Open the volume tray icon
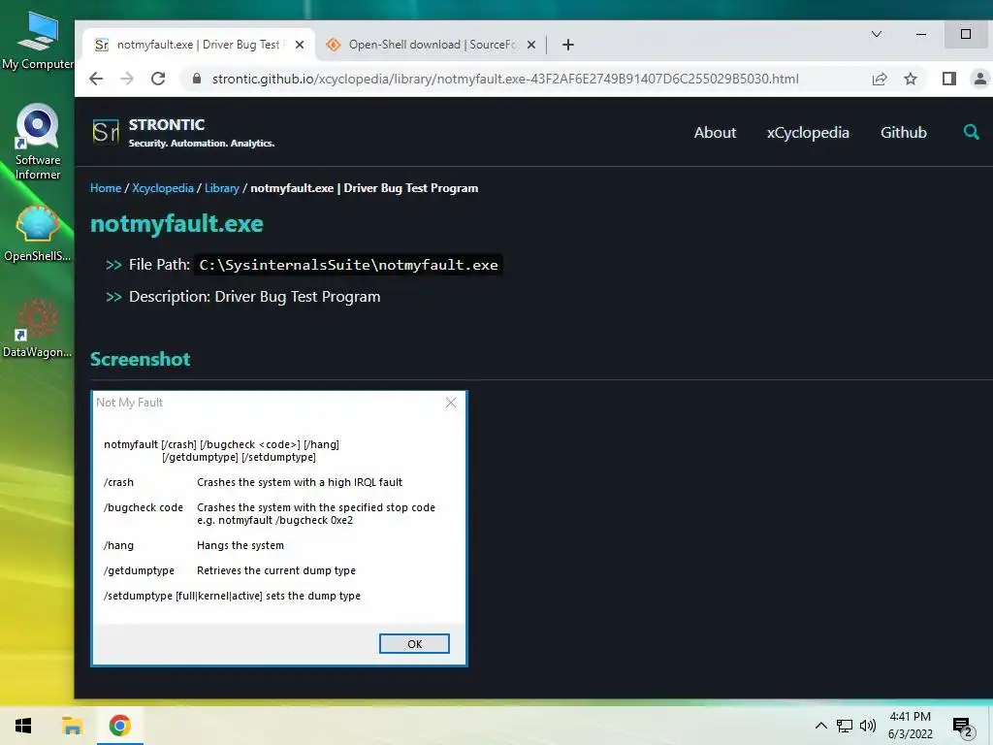 coord(868,726)
